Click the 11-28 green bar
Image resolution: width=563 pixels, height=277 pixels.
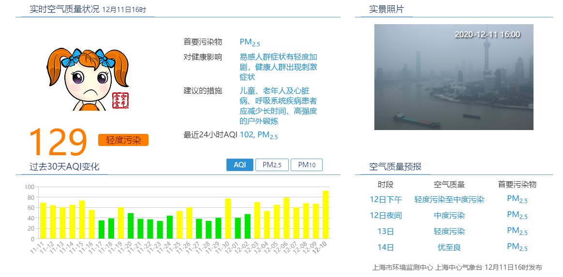click(x=208, y=230)
